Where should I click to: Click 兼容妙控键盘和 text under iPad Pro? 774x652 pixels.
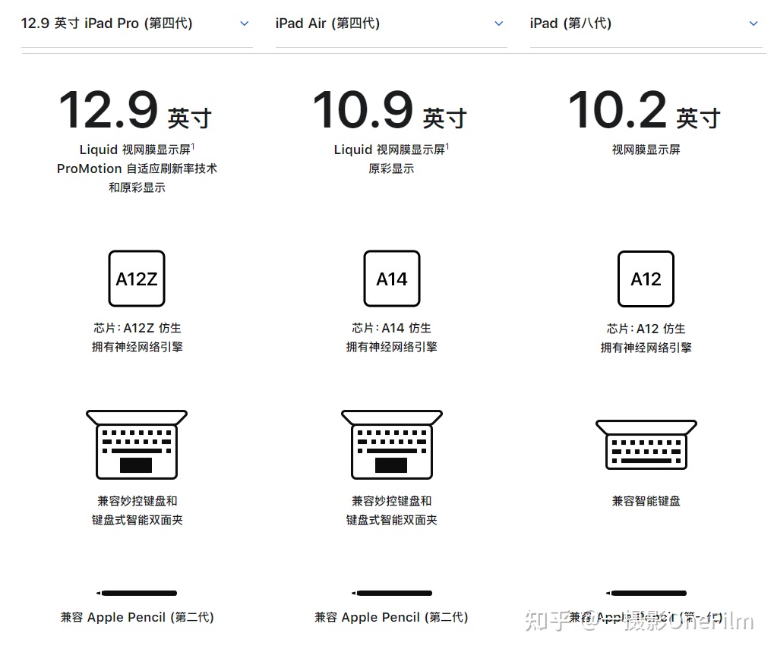(137, 501)
